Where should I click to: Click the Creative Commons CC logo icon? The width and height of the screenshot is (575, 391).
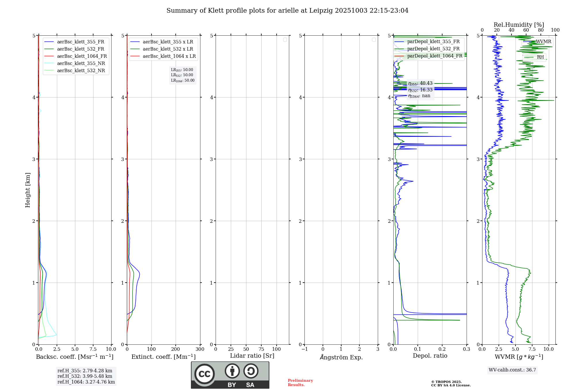point(204,374)
